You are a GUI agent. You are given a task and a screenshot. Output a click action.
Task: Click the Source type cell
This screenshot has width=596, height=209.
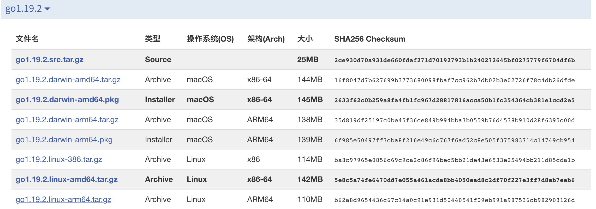click(158, 60)
